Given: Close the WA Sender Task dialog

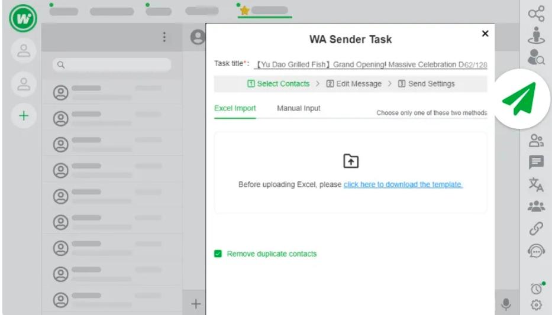Looking at the screenshot, I should (485, 34).
